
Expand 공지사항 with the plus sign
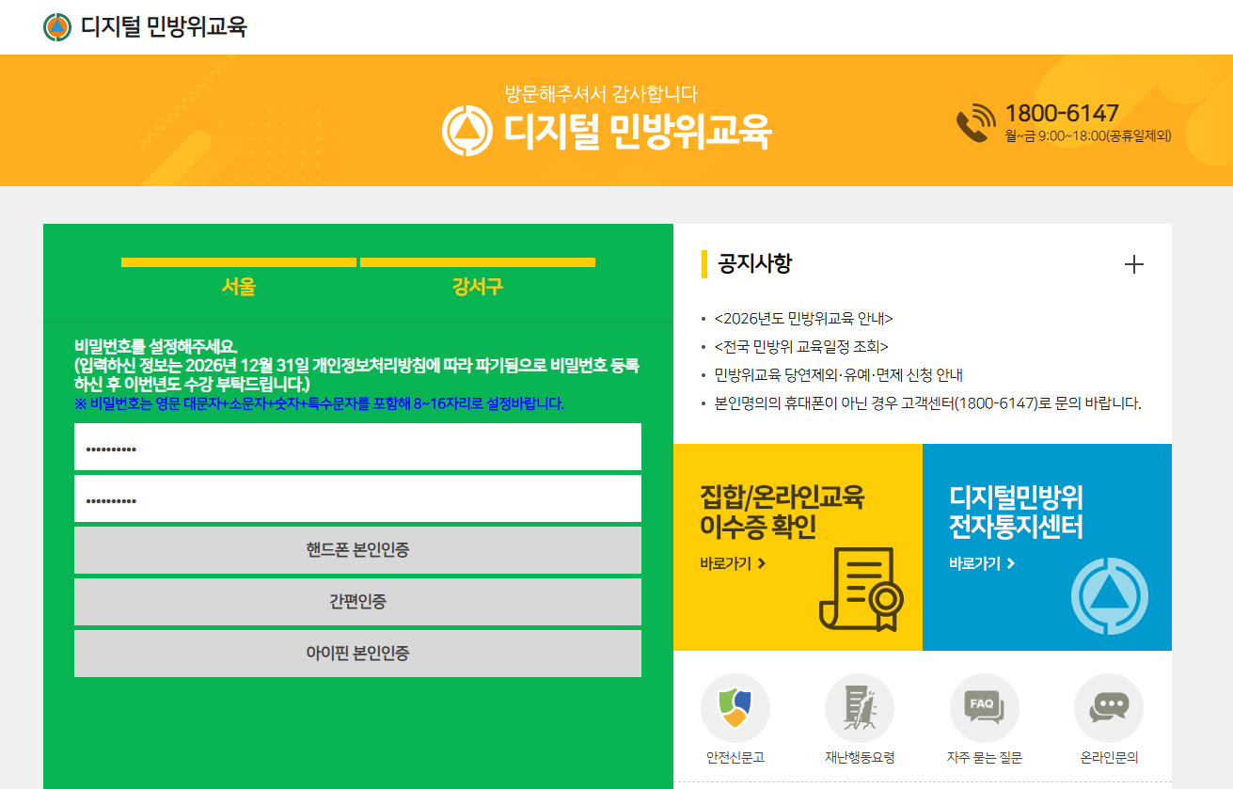pyautogui.click(x=1134, y=265)
